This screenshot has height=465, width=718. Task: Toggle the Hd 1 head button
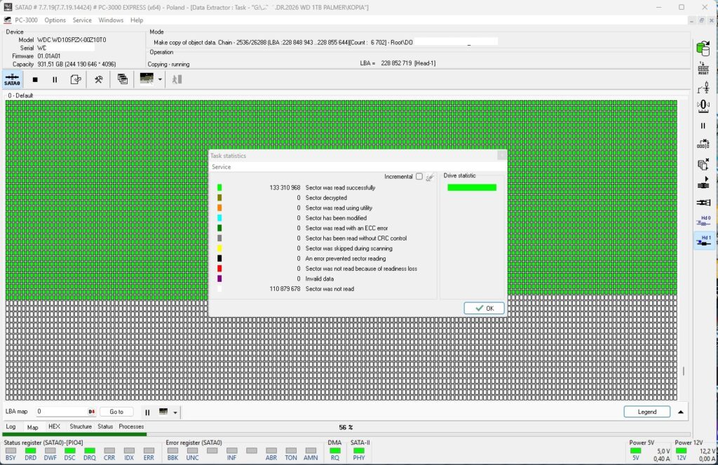704,241
